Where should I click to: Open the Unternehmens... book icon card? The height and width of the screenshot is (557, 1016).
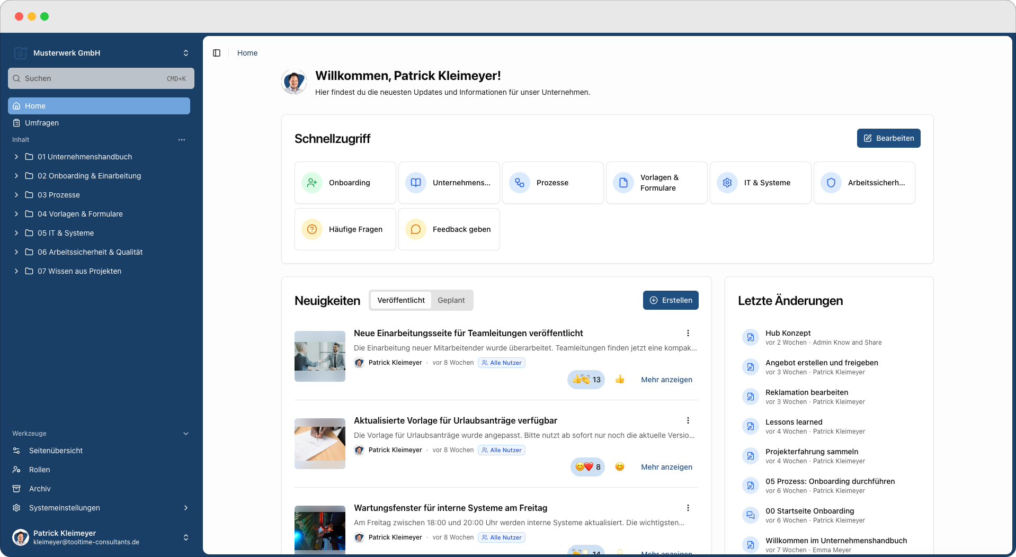point(416,183)
